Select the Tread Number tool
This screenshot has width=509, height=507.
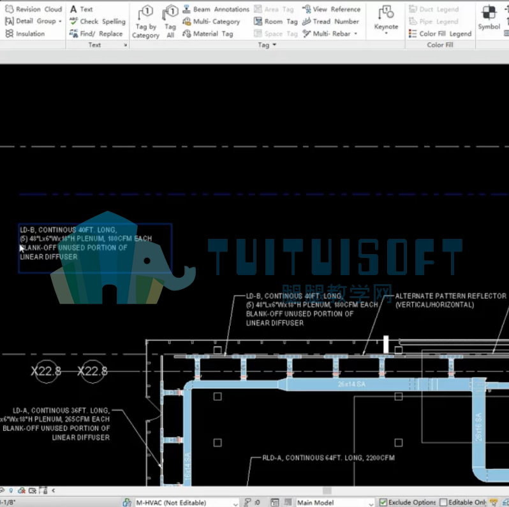[330, 22]
